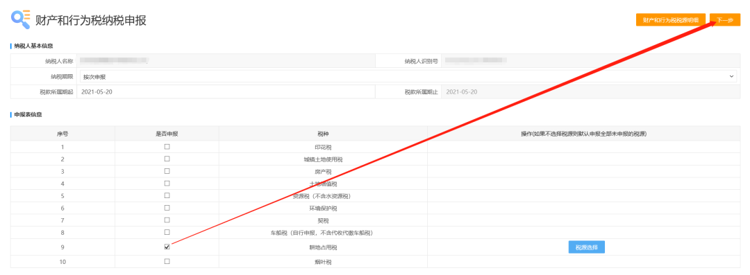This screenshot has height=275, width=750.
Task: Click the 烟叶税 cell
Action: [323, 262]
